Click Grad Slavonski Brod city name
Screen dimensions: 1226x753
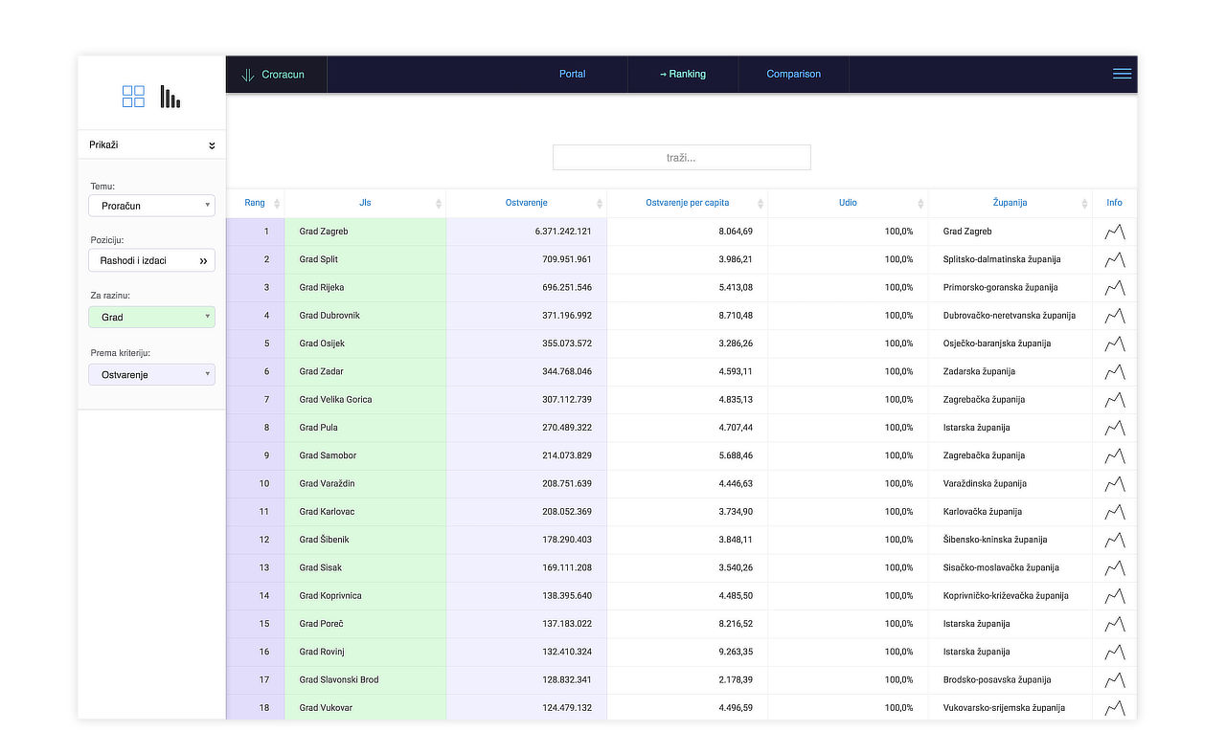(x=339, y=680)
